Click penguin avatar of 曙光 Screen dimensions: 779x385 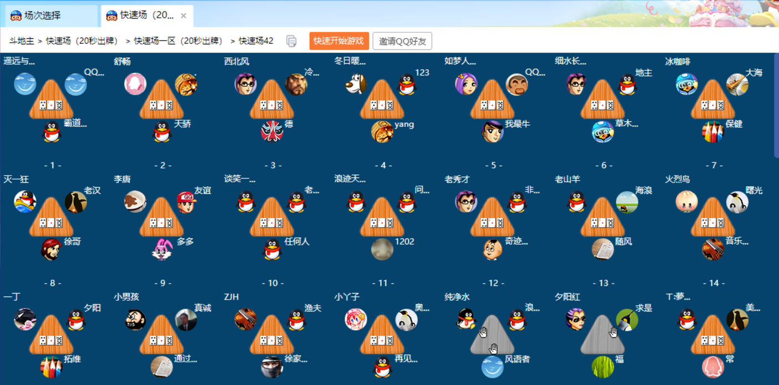point(737,202)
